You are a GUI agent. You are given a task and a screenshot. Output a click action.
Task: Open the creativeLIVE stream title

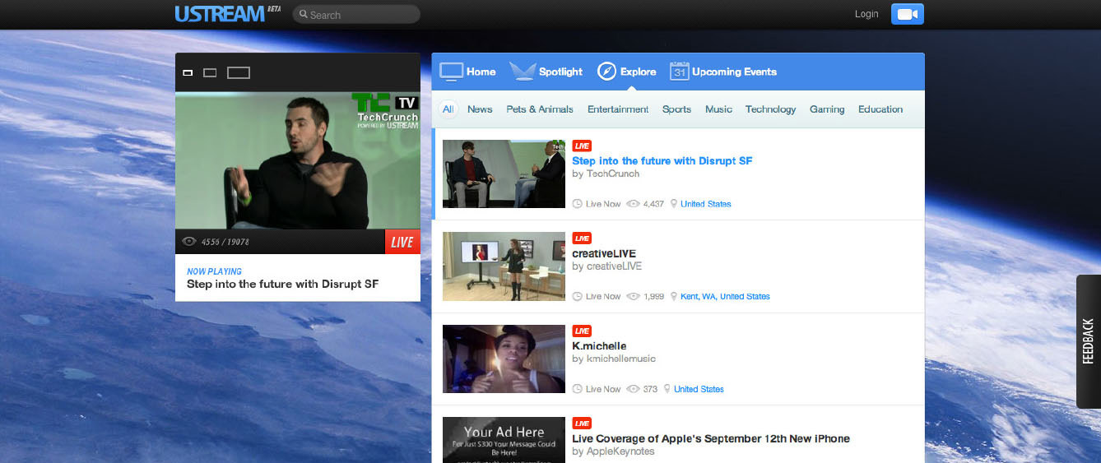pyautogui.click(x=604, y=253)
